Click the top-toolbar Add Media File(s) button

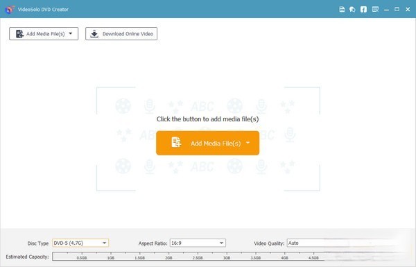[44, 34]
